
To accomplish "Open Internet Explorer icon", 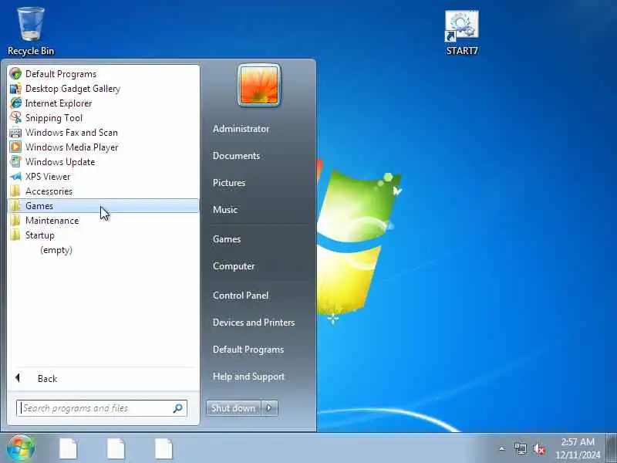I will [15, 103].
